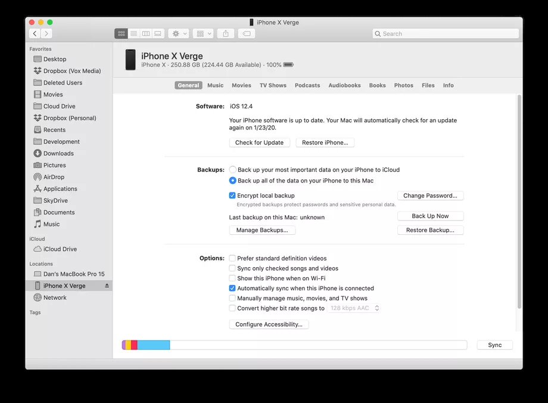The height and width of the screenshot is (403, 548).
Task: Select iPhone X Verge in Locations
Action: pyautogui.click(x=69, y=286)
